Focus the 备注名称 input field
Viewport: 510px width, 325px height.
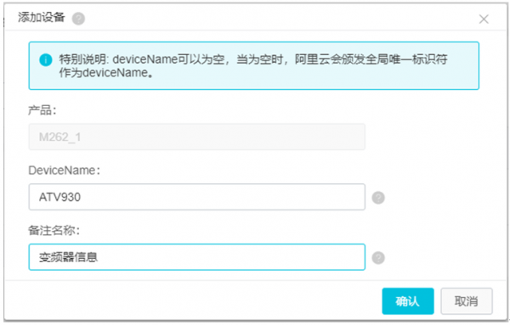[197, 257]
